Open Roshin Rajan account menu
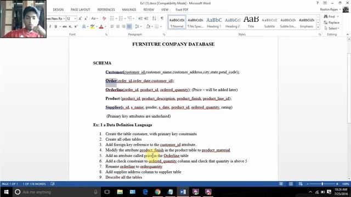The image size is (351, 197). point(330,9)
